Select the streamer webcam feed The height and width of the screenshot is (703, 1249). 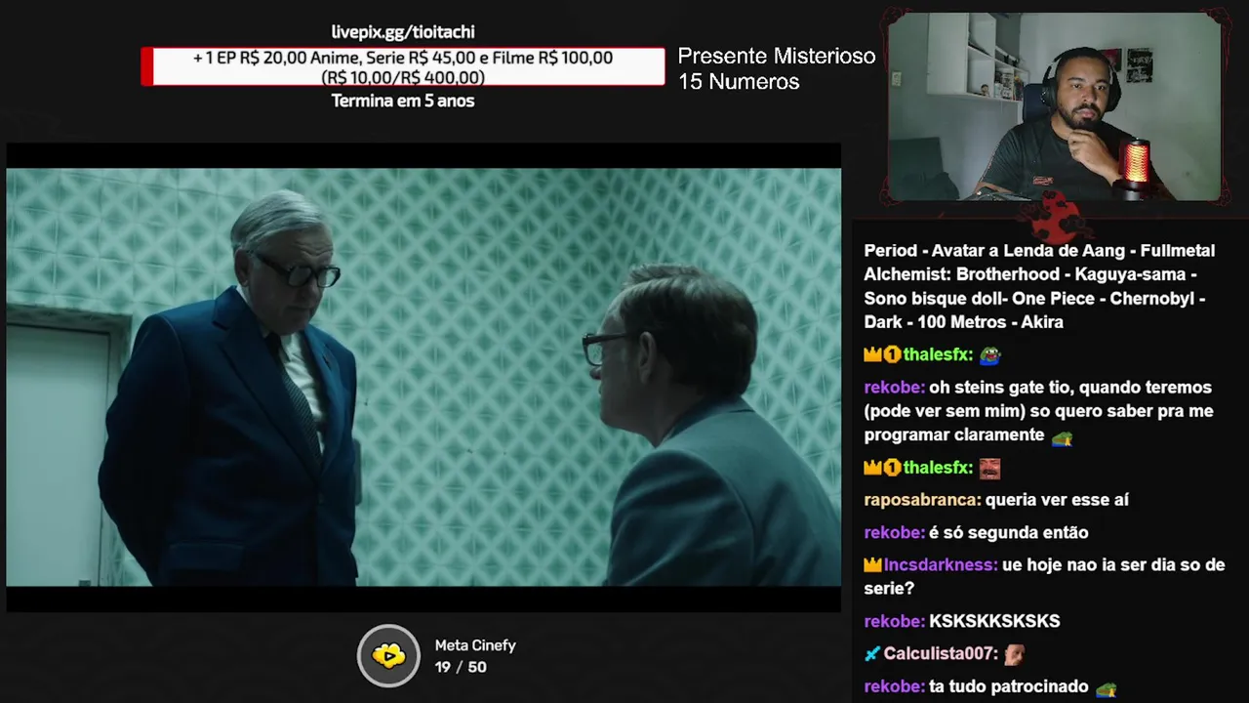tap(1054, 106)
